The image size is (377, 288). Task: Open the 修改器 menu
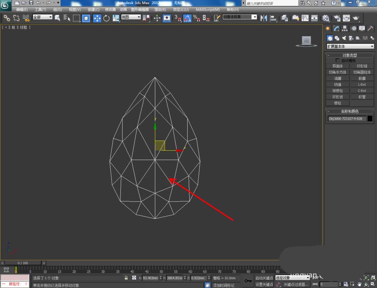pyautogui.click(x=110, y=9)
